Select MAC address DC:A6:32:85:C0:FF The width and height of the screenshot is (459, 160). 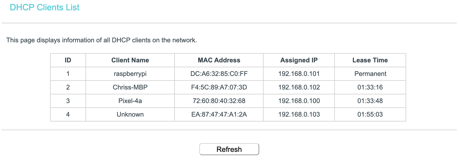(x=219, y=73)
